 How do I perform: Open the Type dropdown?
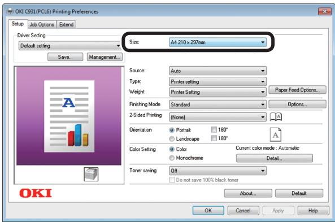coord(217,81)
